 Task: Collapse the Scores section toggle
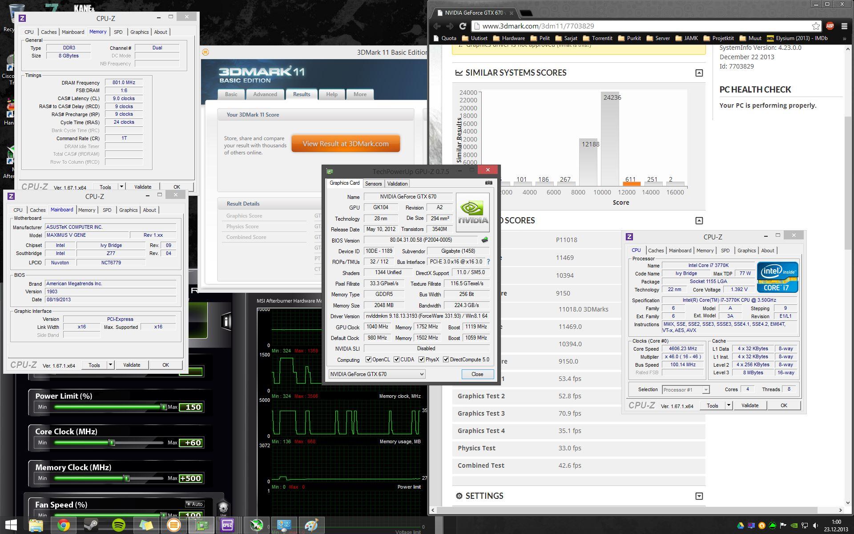tap(699, 221)
